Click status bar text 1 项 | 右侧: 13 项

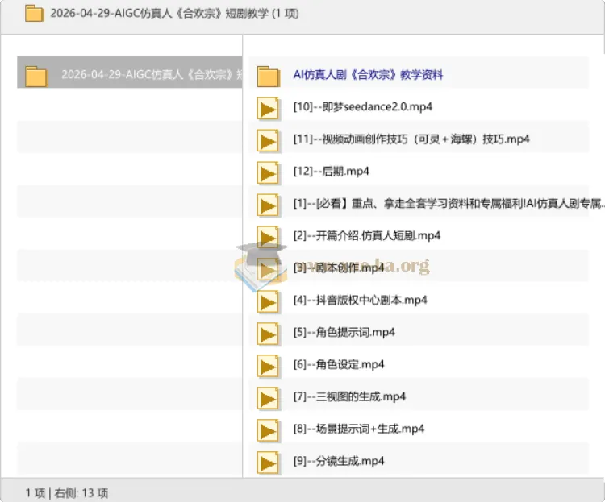point(67,493)
